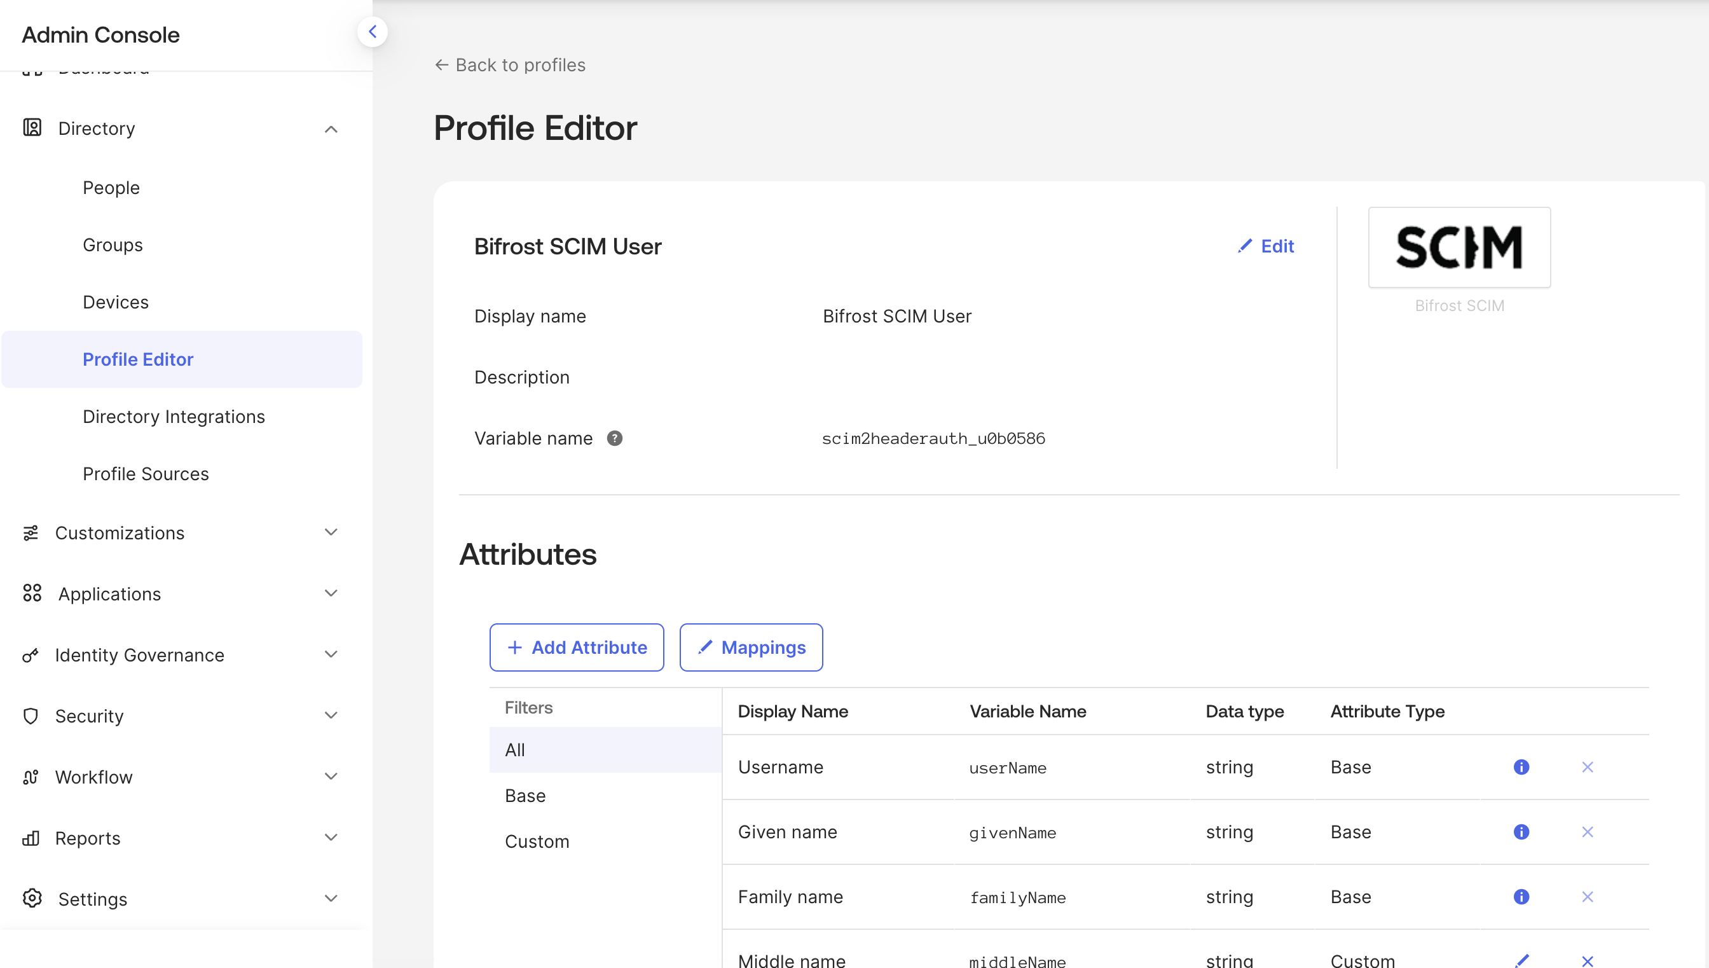Viewport: 1709px width, 968px height.
Task: Delete the Middle name attribute with the X icon
Action: point(1588,961)
